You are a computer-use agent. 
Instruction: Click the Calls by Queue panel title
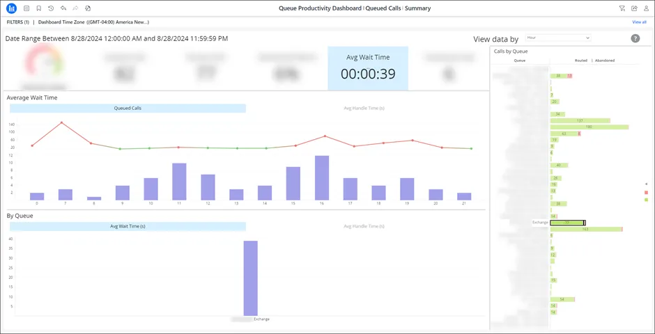(511, 51)
